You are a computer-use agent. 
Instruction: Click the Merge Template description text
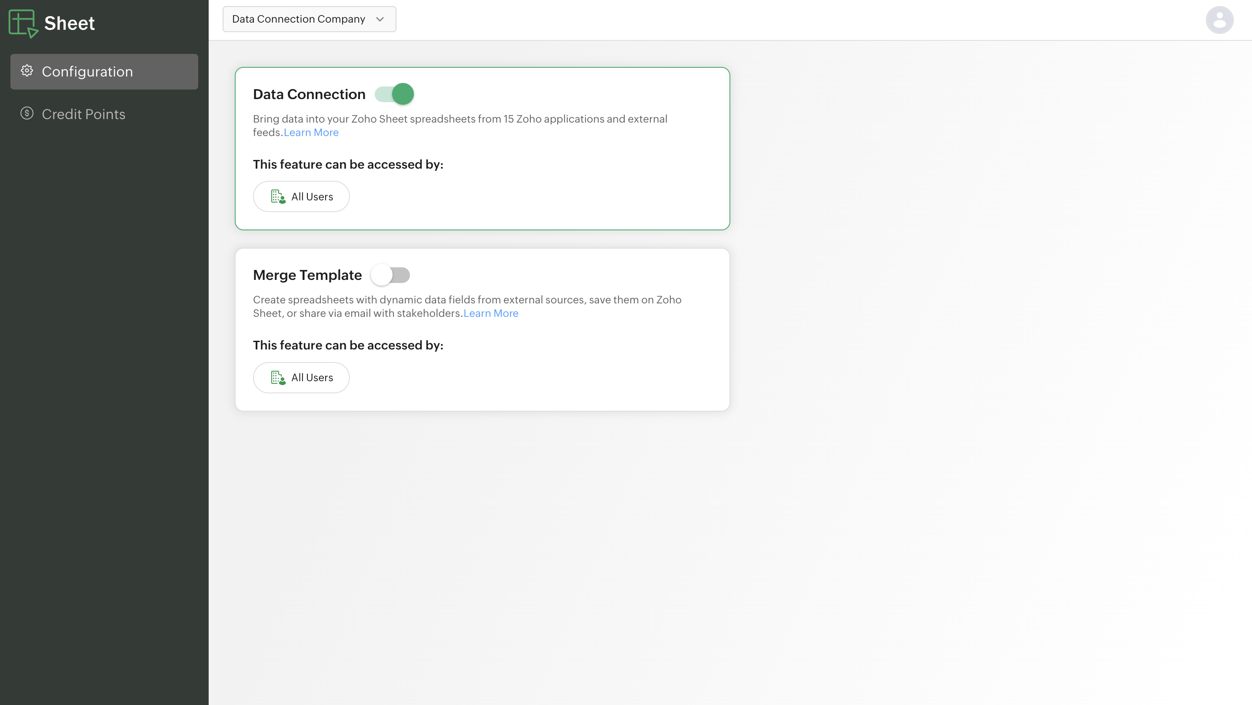[x=466, y=300]
